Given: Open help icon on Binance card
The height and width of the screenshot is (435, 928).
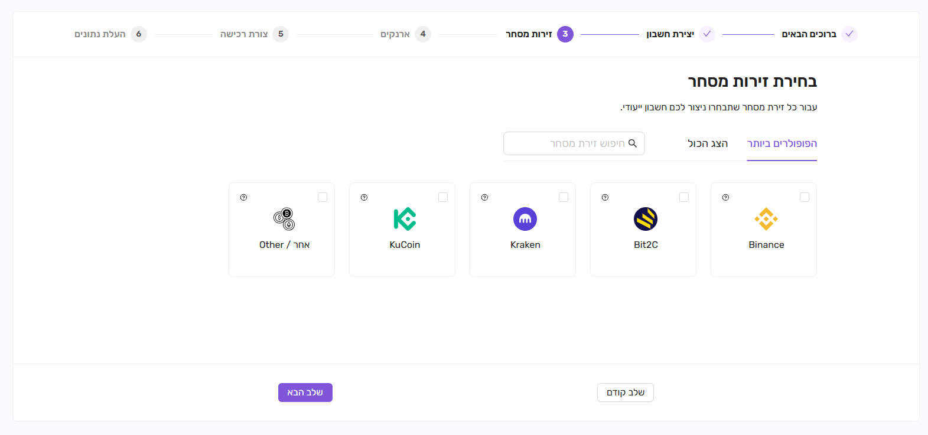Looking at the screenshot, I should click(x=725, y=197).
